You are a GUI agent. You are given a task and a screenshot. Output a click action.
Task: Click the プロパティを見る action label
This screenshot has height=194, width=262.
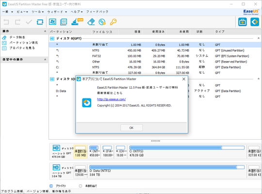[x=22, y=48]
